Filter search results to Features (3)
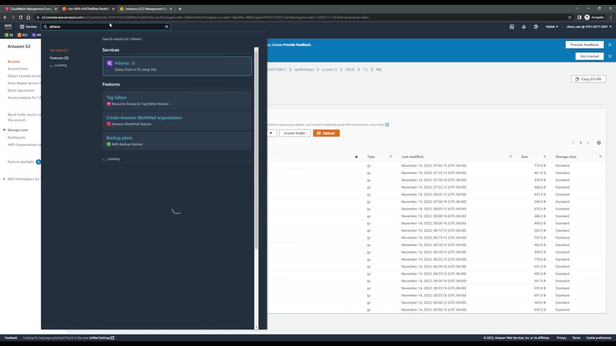 click(59, 58)
